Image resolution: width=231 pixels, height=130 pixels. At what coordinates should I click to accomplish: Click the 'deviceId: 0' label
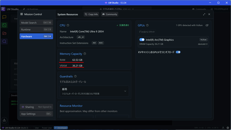click(203, 44)
